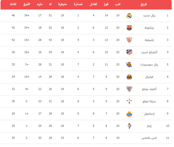Click the خسارة losses column header
Image resolution: width=174 pixels, height=147 pixels.
(78, 4)
